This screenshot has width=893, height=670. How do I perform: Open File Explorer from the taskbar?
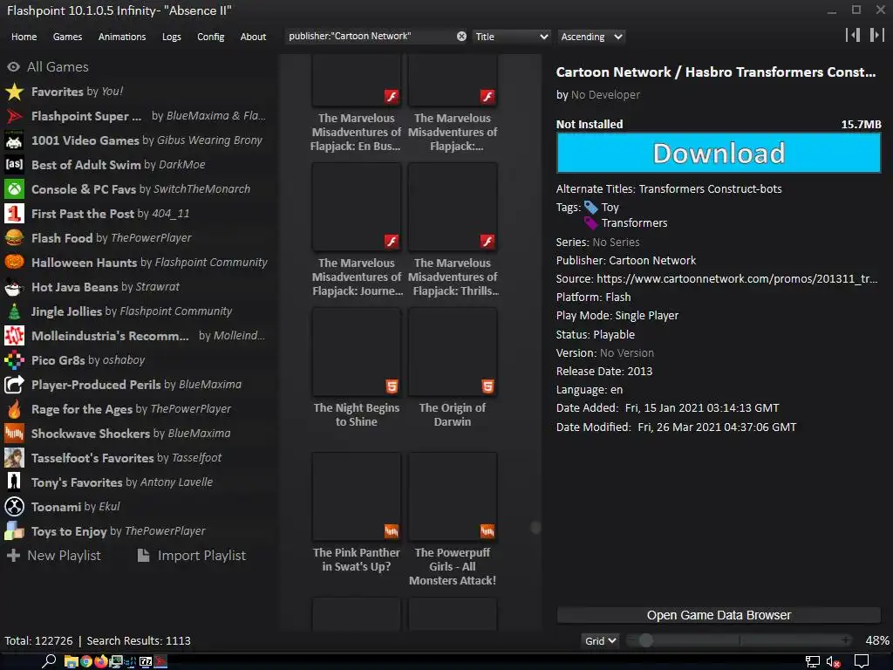pyautogui.click(x=72, y=661)
